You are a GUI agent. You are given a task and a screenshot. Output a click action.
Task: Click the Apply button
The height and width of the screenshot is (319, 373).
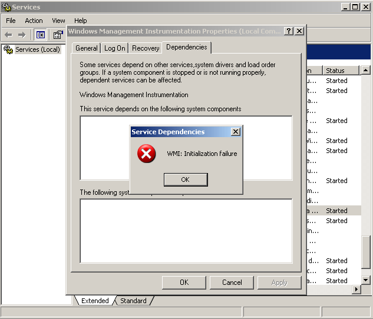click(x=279, y=283)
